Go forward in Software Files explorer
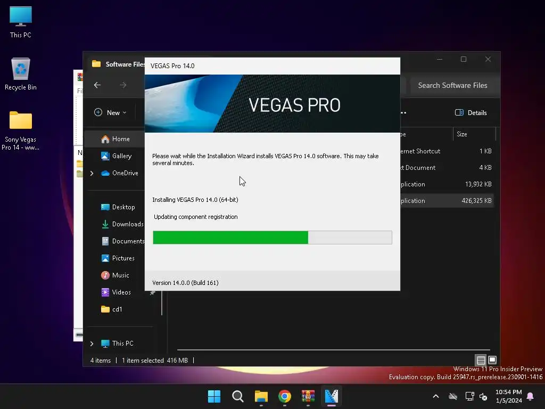 (x=123, y=85)
